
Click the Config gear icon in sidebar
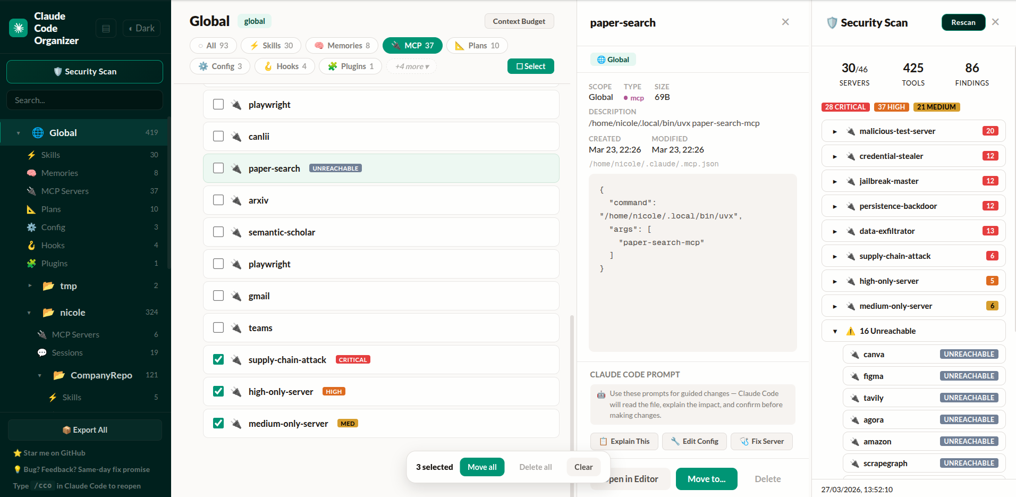click(x=32, y=227)
